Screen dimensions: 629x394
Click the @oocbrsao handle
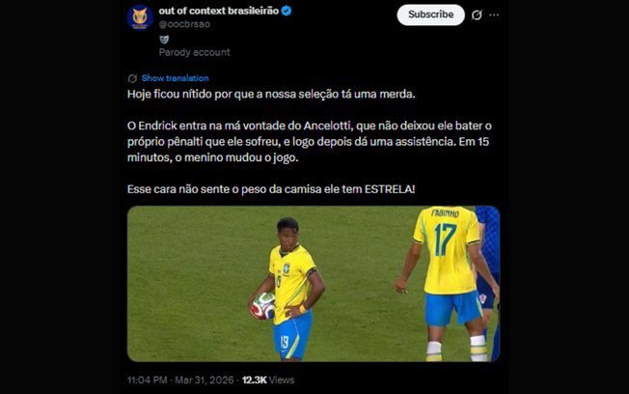(184, 24)
